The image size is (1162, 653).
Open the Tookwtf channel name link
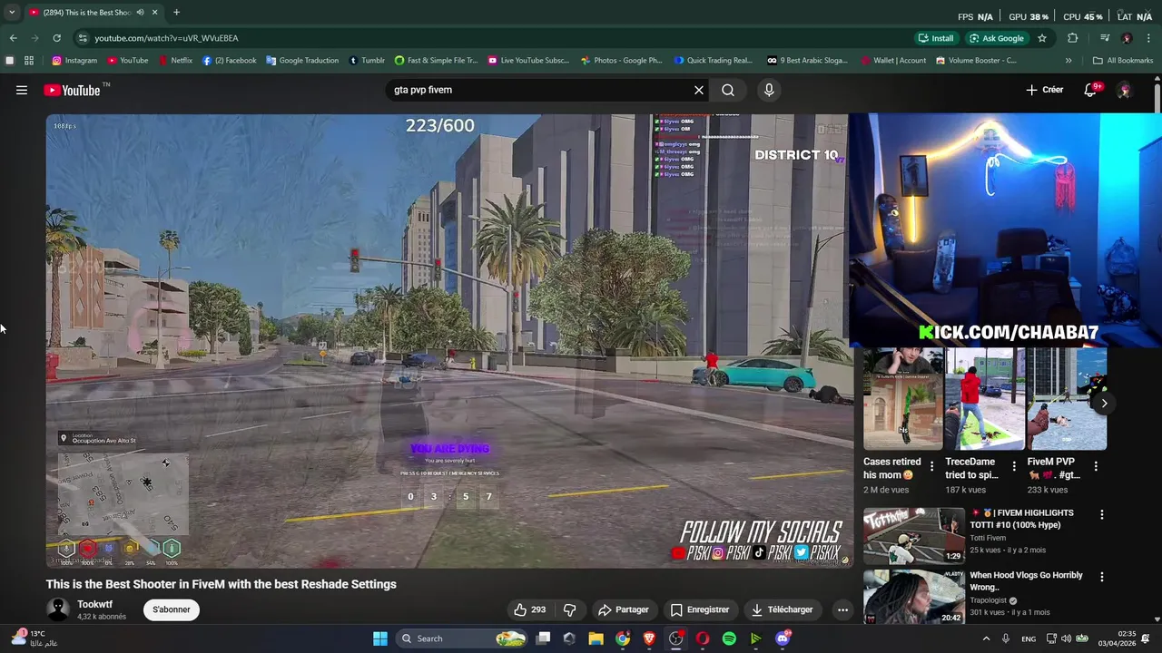click(x=94, y=604)
